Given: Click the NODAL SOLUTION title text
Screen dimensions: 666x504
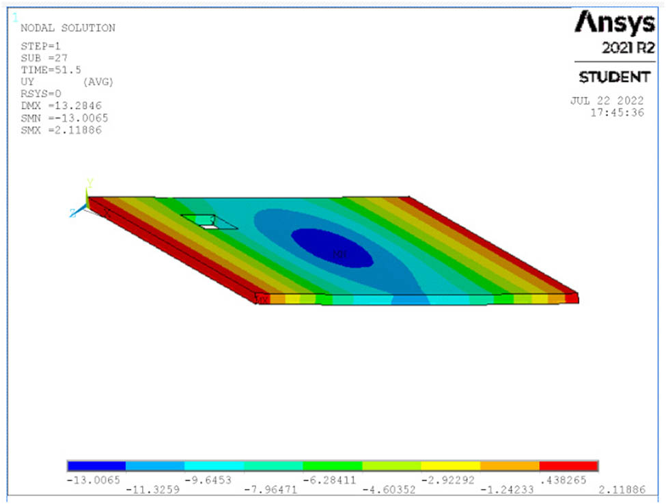Looking at the screenshot, I should pyautogui.click(x=68, y=28).
